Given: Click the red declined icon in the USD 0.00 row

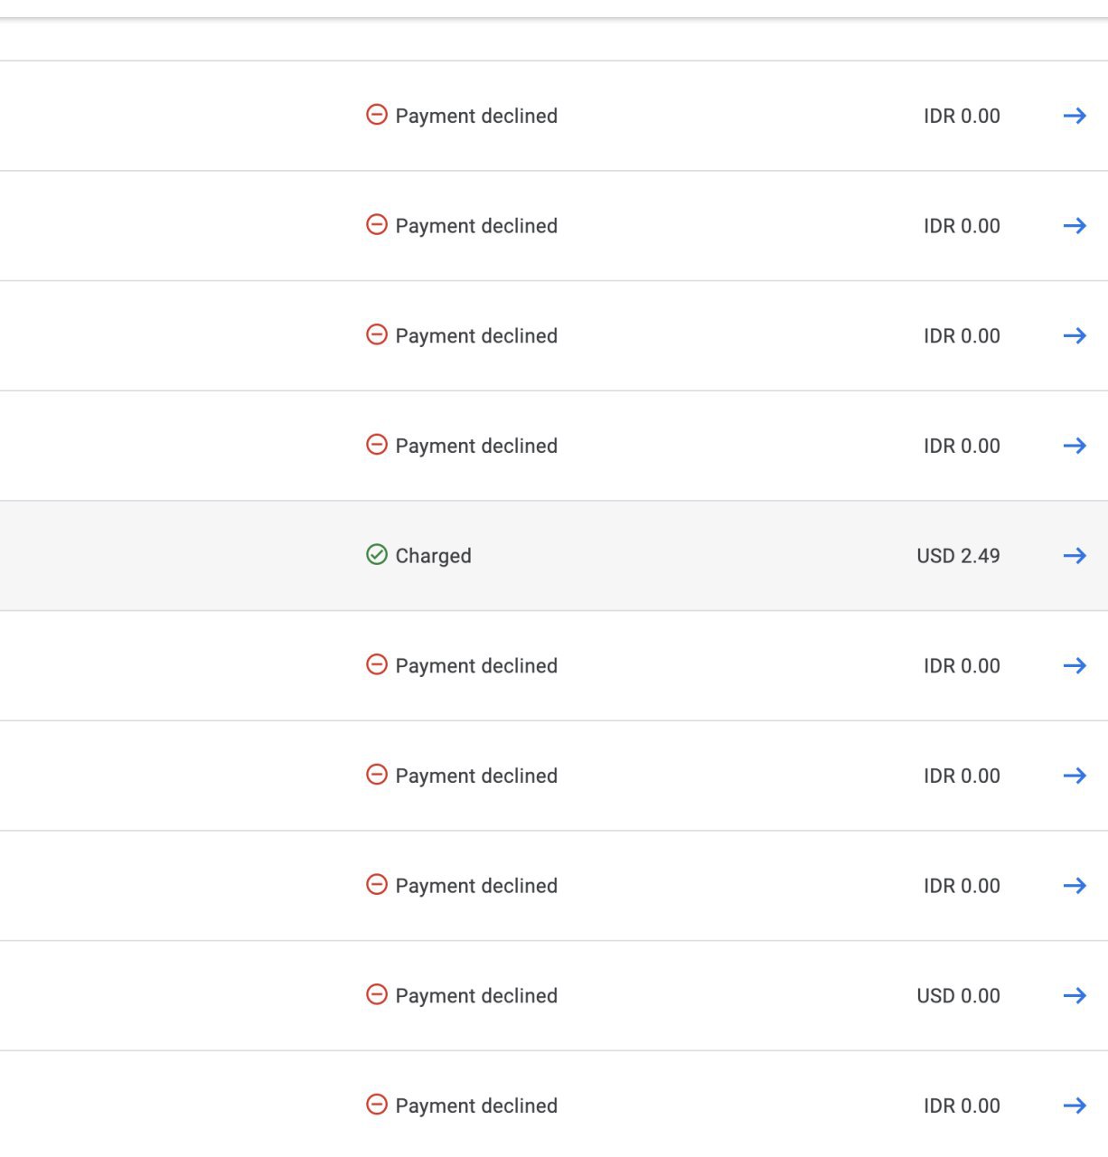Looking at the screenshot, I should pos(377,994).
